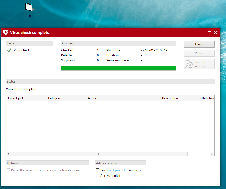The width and height of the screenshot is (226, 189).
Task: Toggle pause at high system load checkbox
Action: (x=8, y=170)
